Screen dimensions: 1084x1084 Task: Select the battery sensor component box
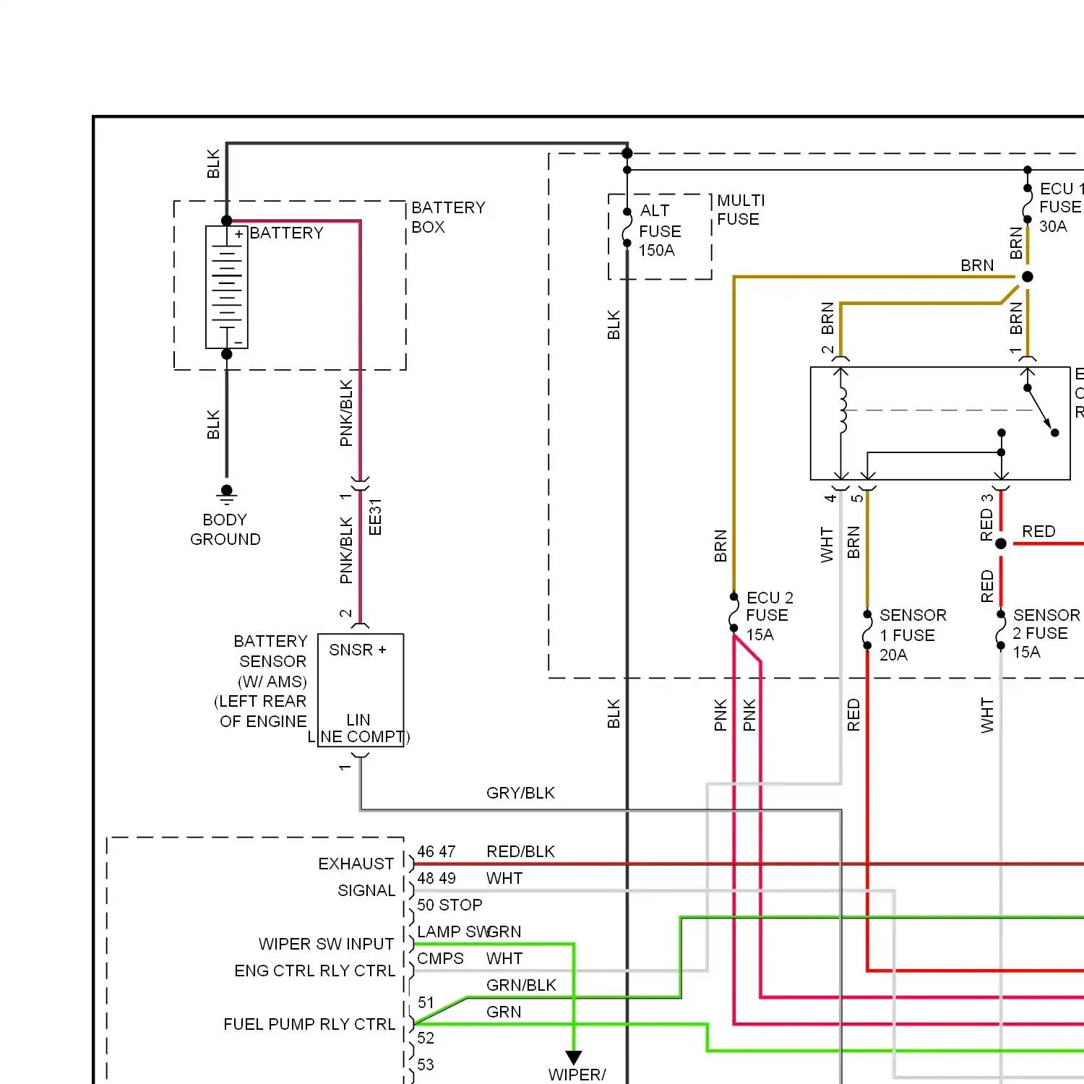361,690
